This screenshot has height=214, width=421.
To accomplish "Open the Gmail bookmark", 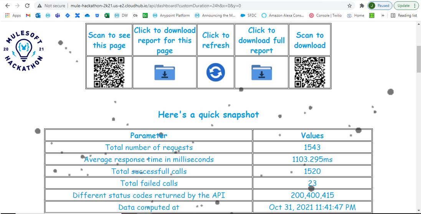I will [x=28, y=16].
